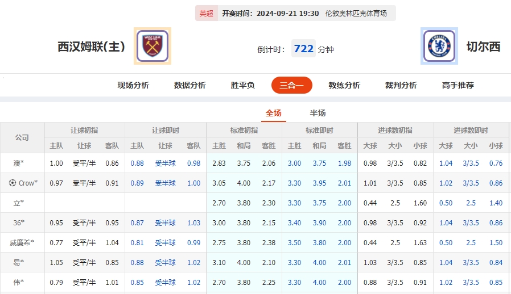Click the 722 countdown minutes value

coord(304,49)
